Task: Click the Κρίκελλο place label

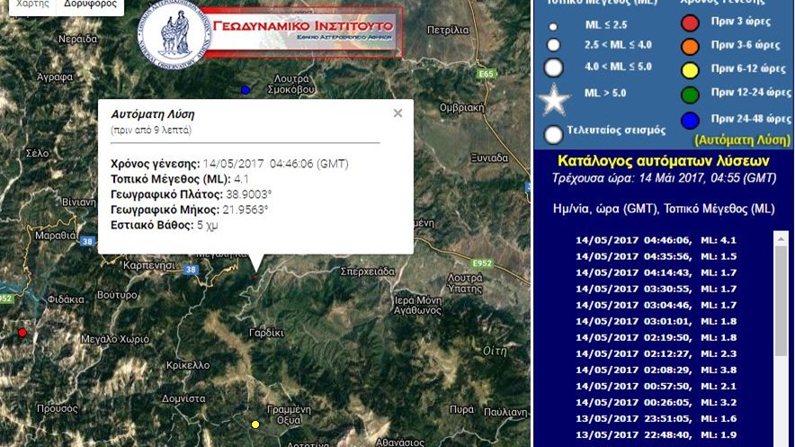Action: point(188,365)
